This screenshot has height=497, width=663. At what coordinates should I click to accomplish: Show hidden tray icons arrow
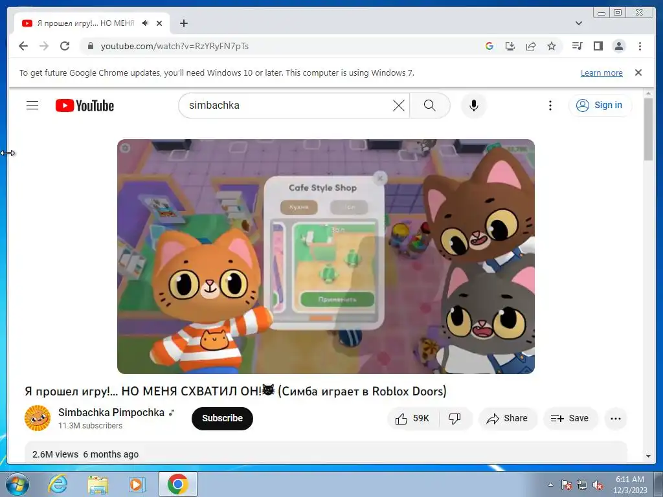coord(550,485)
